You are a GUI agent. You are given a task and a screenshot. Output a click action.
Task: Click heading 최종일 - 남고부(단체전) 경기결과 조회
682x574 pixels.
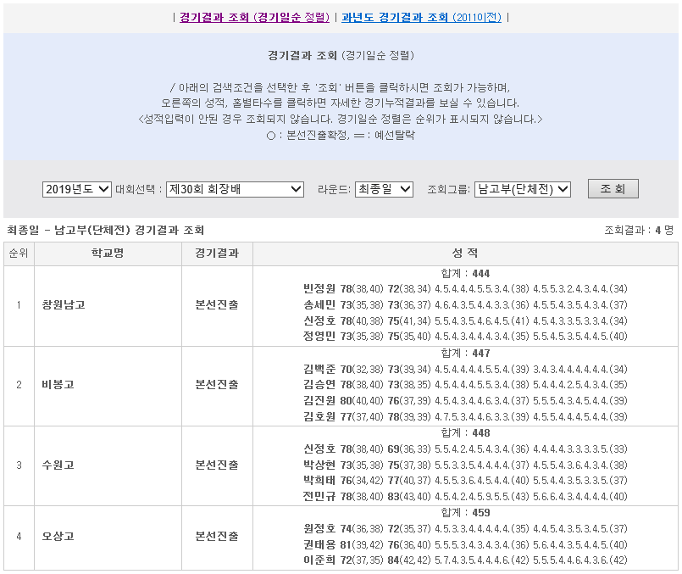tap(106, 231)
